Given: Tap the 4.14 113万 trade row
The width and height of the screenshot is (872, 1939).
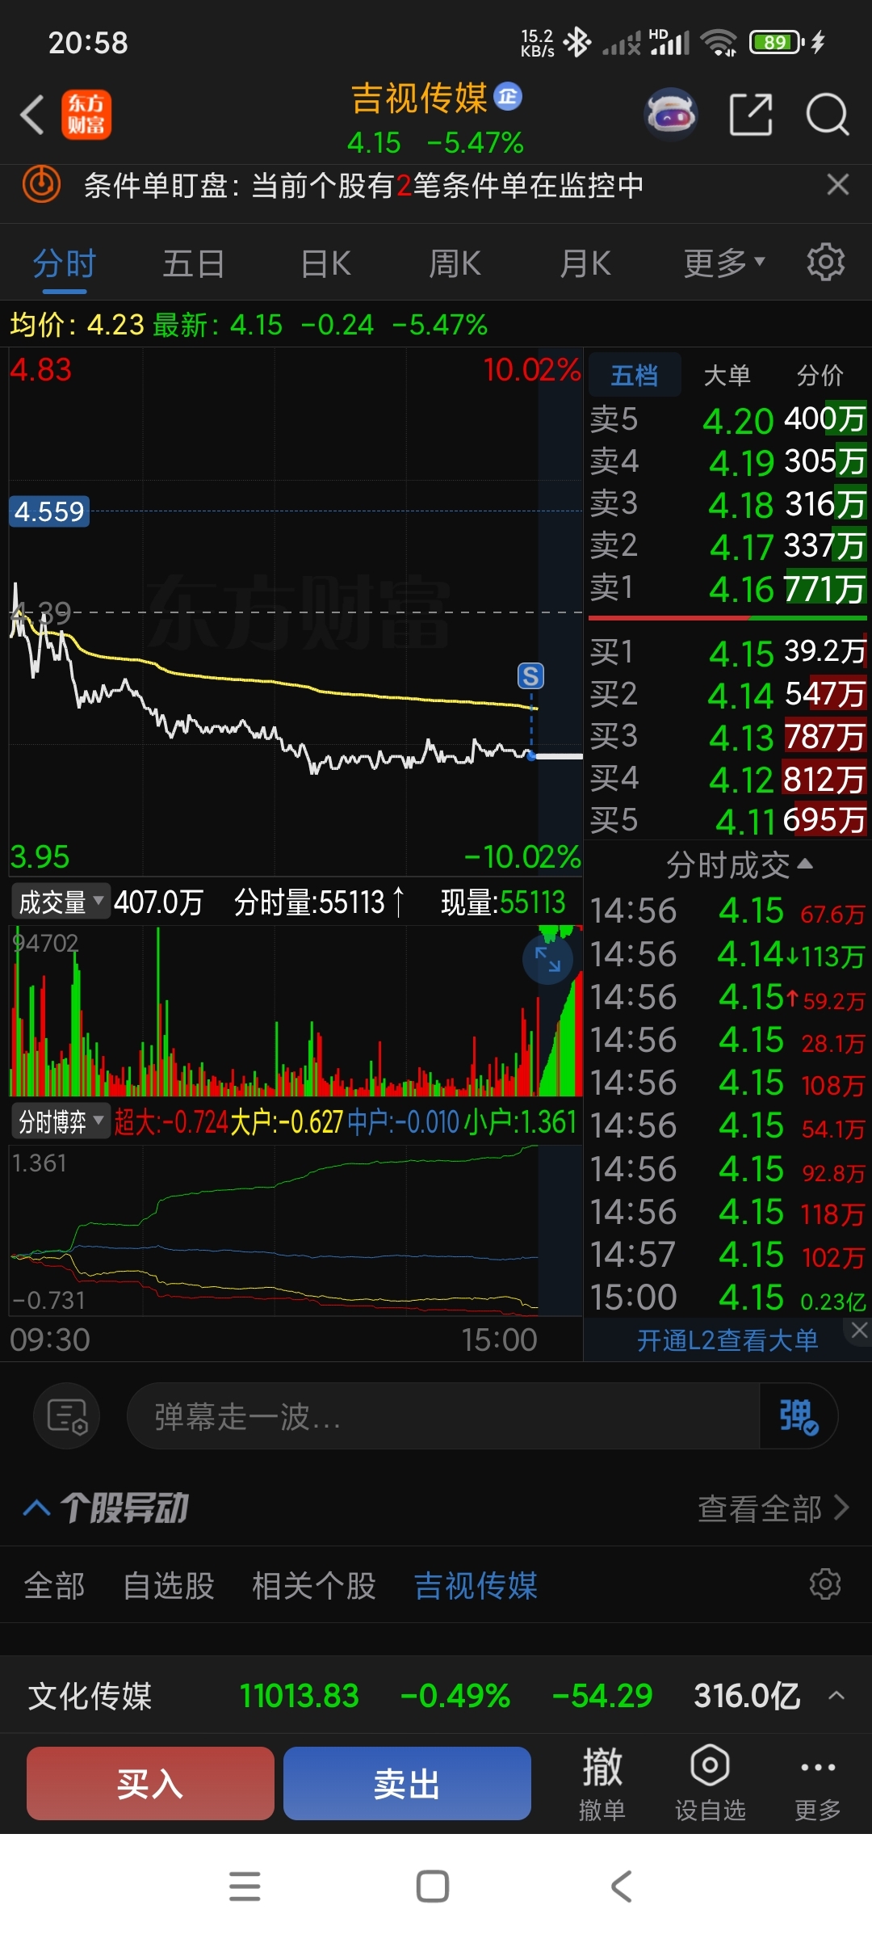Looking at the screenshot, I should pyautogui.click(x=728, y=954).
